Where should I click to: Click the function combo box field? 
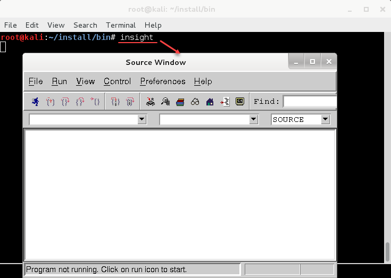(x=209, y=119)
